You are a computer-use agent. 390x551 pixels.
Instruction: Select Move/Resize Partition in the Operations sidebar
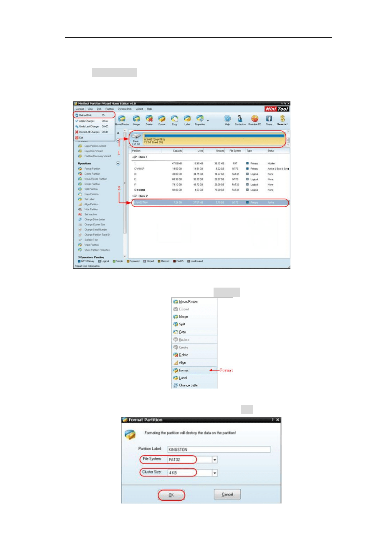click(92, 179)
